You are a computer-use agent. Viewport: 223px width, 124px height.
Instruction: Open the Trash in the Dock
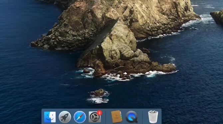[x=153, y=117]
